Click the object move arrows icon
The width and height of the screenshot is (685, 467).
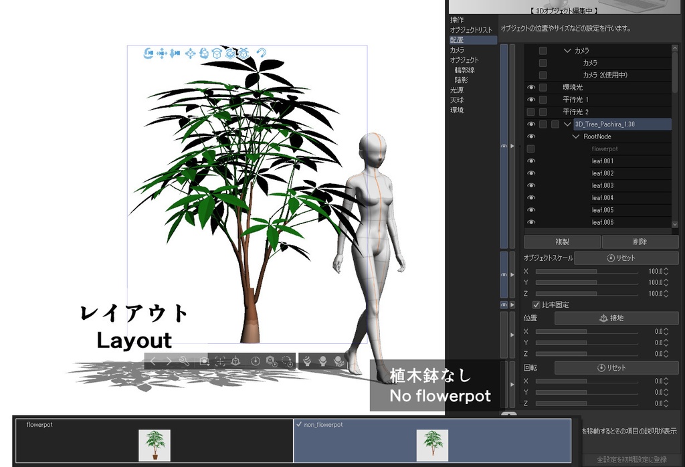click(191, 52)
